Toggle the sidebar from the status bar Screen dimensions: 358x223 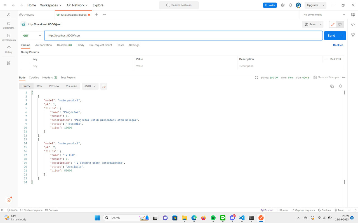(x=3, y=210)
